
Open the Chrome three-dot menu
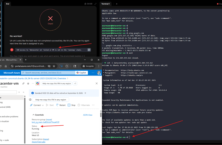click(x=99, y=66)
